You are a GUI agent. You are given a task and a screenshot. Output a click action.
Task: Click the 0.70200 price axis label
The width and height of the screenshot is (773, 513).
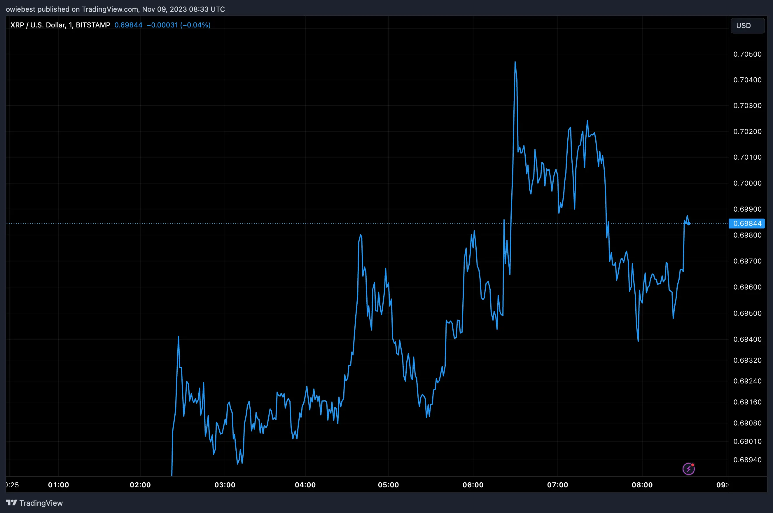(748, 132)
